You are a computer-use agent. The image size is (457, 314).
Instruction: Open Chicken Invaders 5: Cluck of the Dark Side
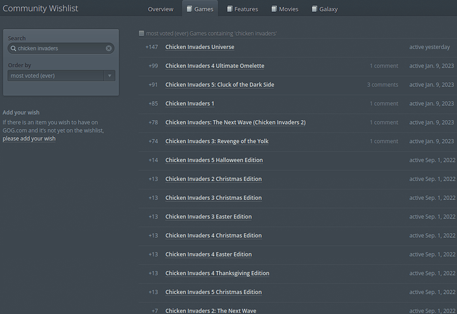click(220, 85)
